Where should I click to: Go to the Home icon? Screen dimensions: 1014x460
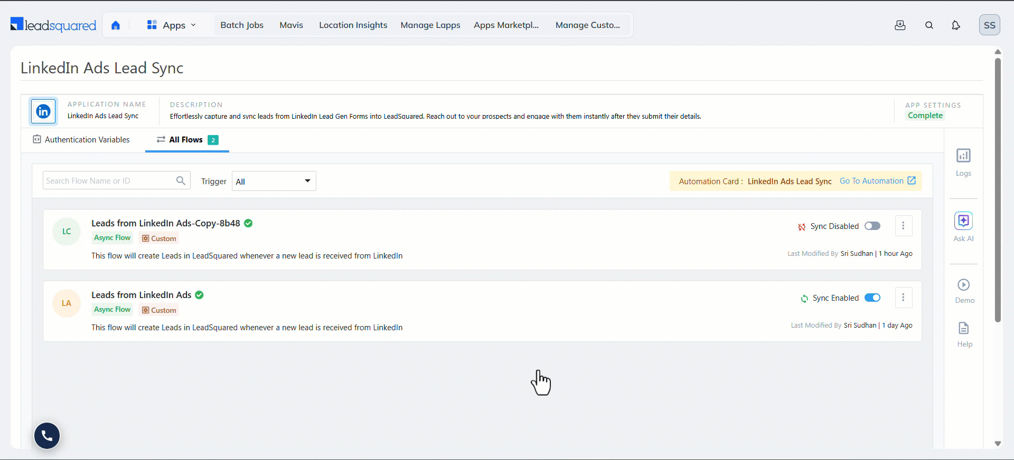tap(116, 25)
